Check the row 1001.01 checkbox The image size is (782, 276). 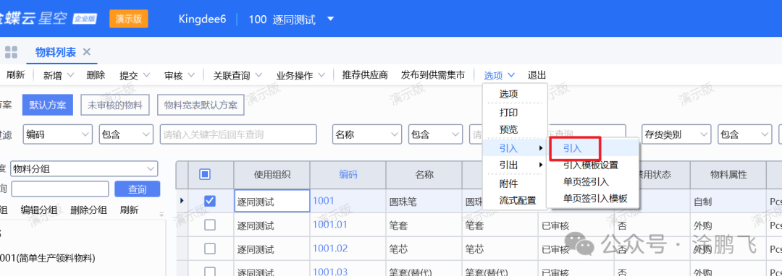(x=210, y=225)
